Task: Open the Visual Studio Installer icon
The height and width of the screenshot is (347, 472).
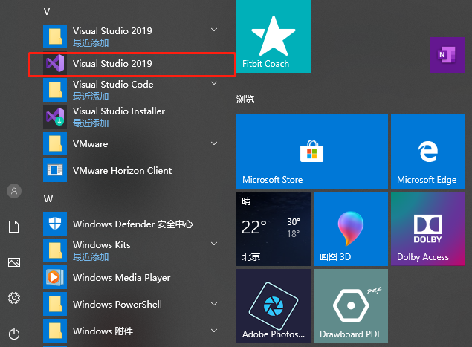Action: coord(55,117)
